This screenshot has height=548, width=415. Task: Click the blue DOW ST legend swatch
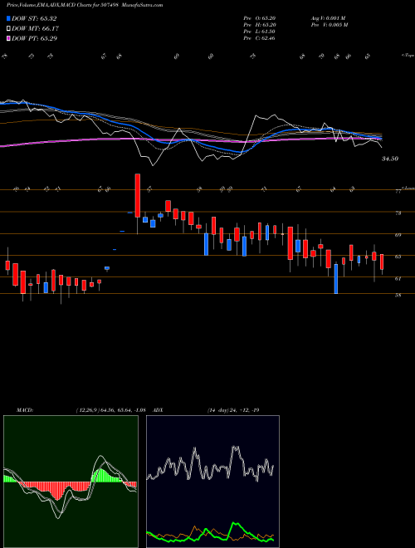pos(9,19)
